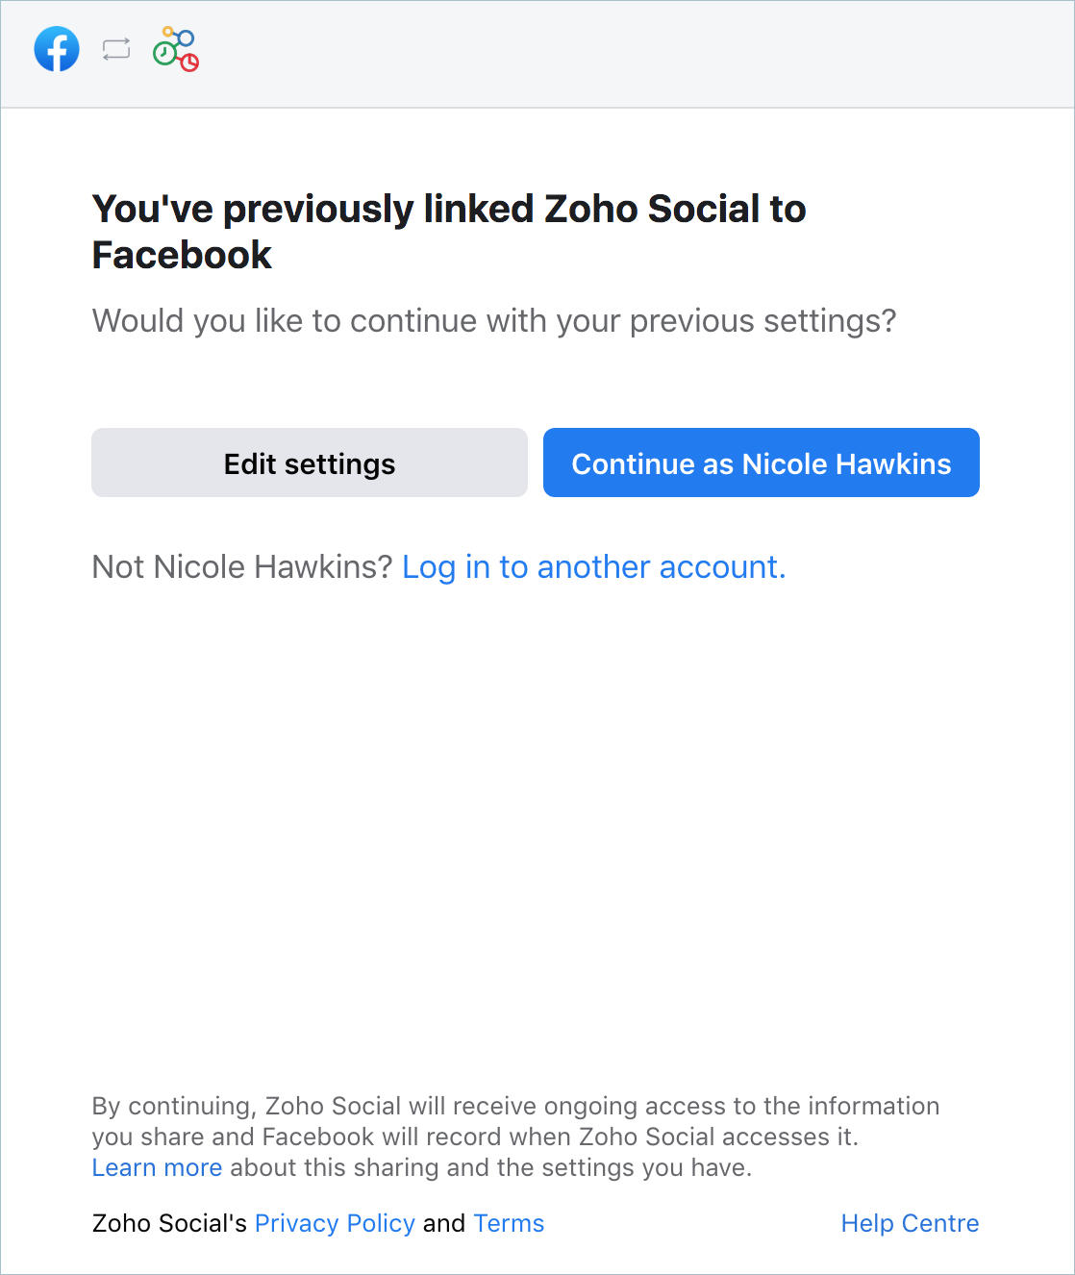Click the 'You've previously linked Zoho Social' heading
The width and height of the screenshot is (1075, 1275).
click(x=448, y=210)
